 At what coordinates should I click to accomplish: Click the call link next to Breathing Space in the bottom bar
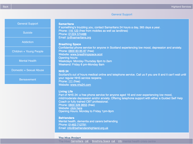[x=113, y=141]
